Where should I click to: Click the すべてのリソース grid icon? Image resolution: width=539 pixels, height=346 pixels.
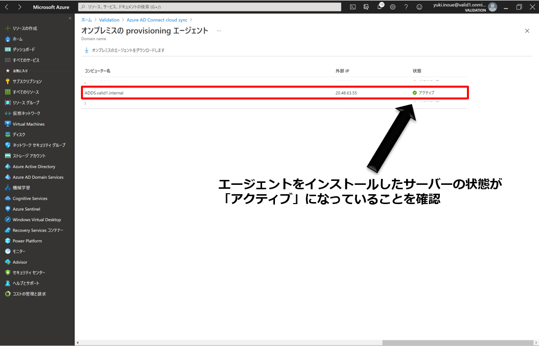tap(7, 92)
